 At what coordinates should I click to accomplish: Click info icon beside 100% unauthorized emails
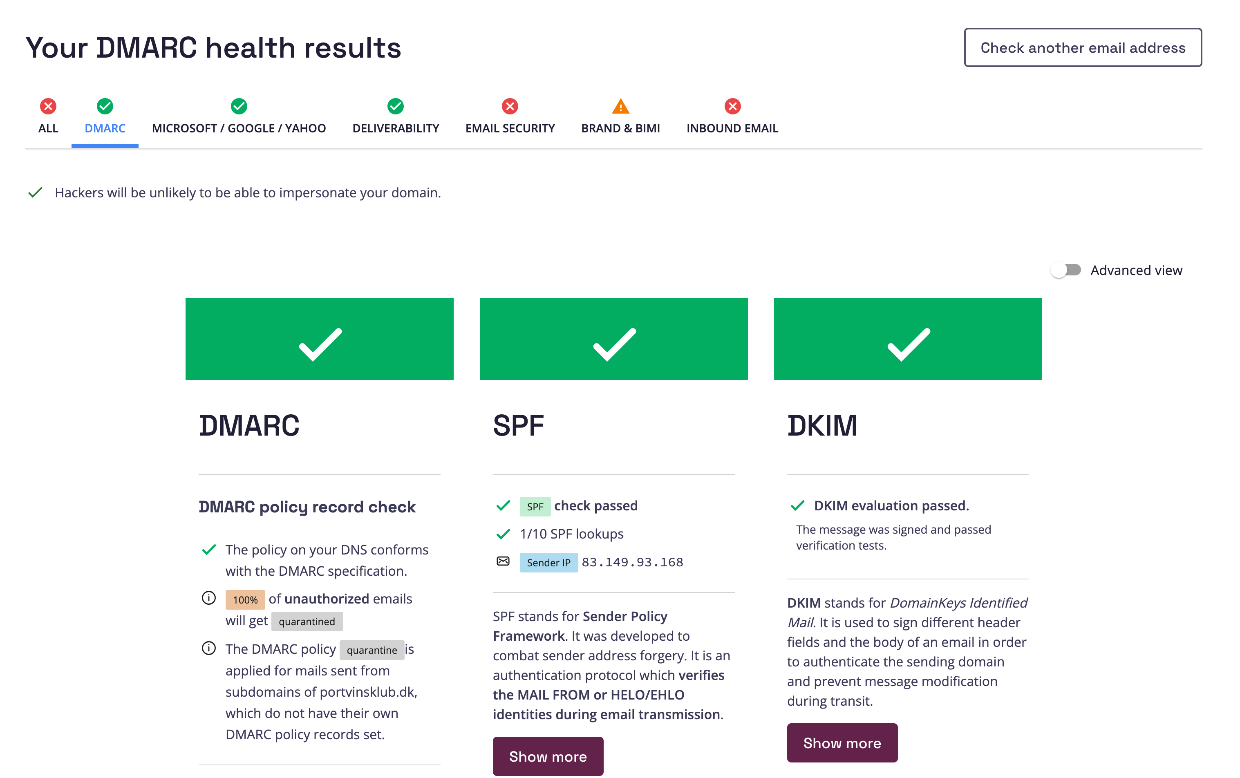tap(208, 598)
